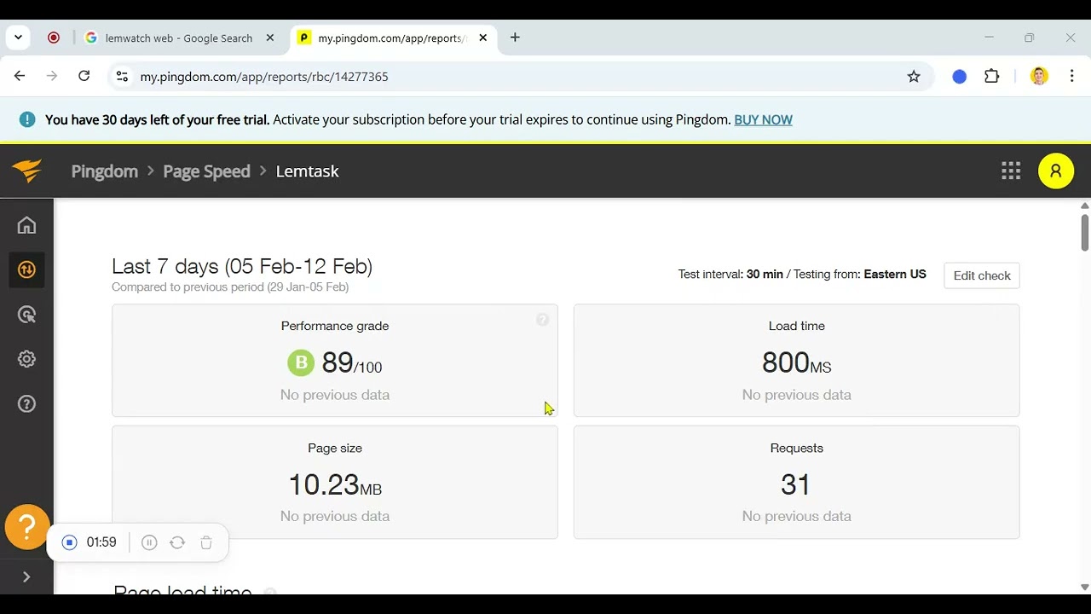Click the Compared to previous period text
The image size is (1091, 614).
(230, 287)
